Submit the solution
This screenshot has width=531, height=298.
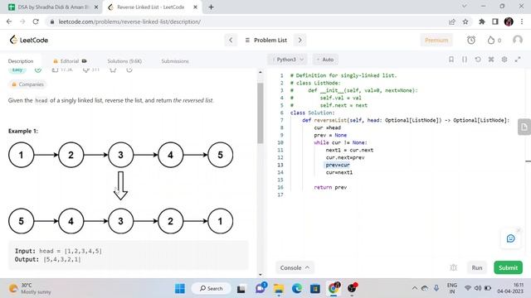[x=508, y=267]
